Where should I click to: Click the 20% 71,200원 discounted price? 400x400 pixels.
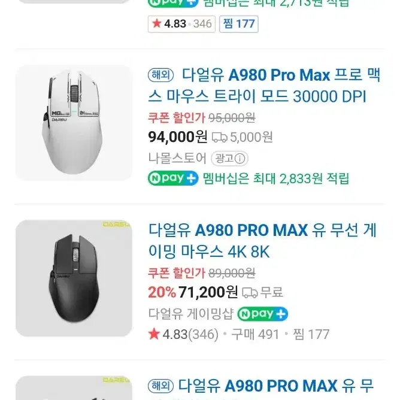193,292
